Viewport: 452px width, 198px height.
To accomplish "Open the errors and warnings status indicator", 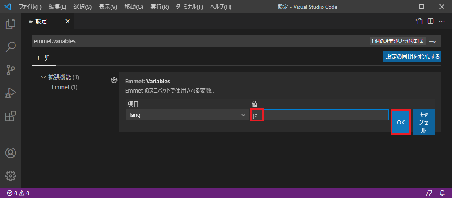I will 18,193.
